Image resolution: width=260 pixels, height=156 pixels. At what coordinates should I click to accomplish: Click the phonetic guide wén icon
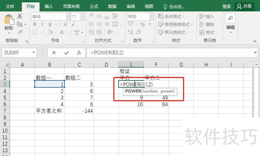[x=77, y=32]
